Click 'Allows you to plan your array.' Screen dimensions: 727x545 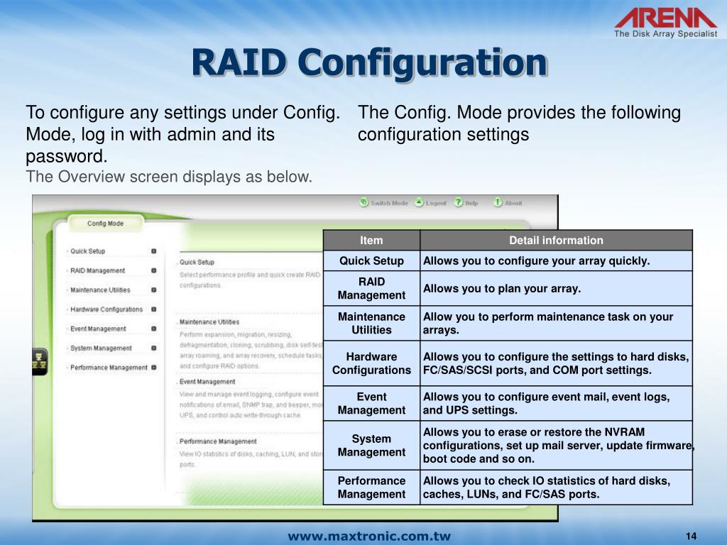(x=502, y=288)
